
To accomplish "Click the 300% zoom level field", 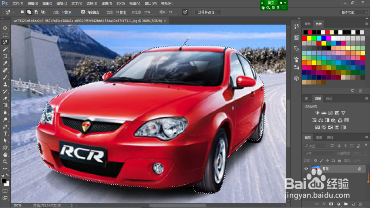I will coord(17,205).
